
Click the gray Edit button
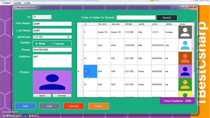click(50, 106)
